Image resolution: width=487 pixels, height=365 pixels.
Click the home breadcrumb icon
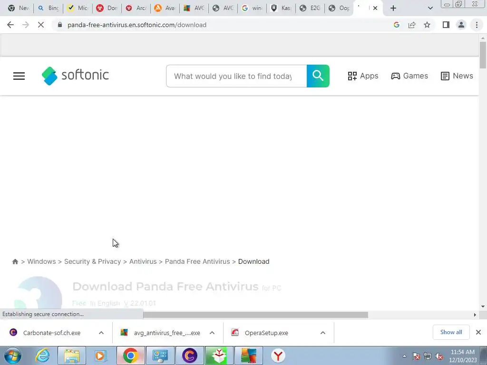[15, 262]
